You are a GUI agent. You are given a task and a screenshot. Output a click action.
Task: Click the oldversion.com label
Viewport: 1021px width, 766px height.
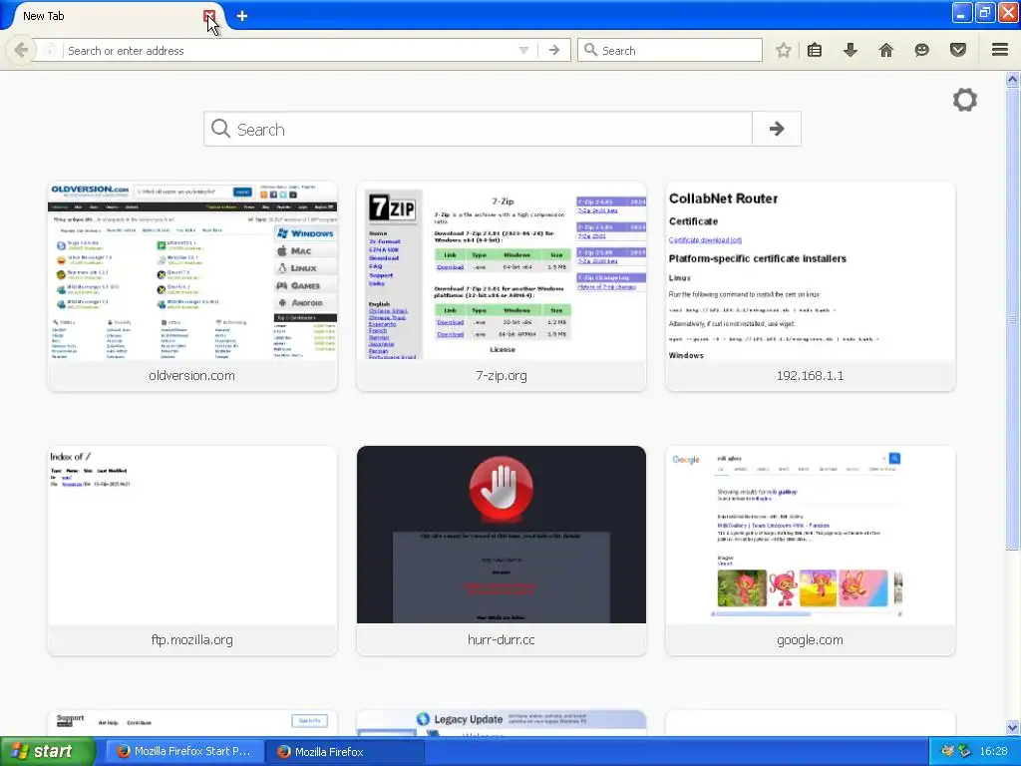coord(192,376)
